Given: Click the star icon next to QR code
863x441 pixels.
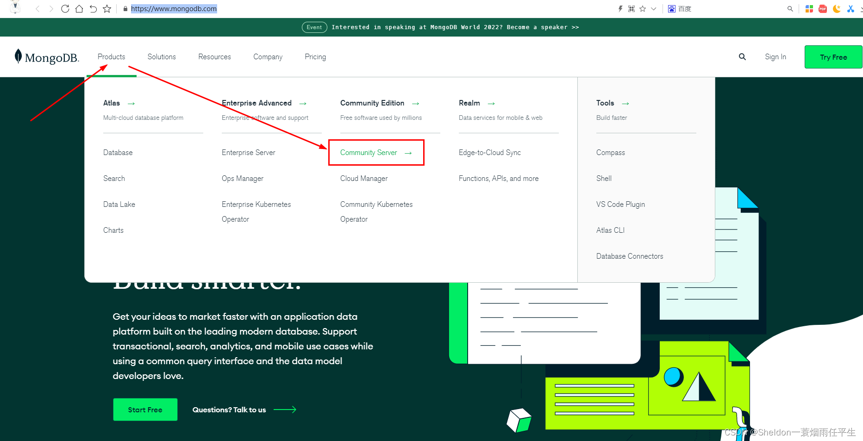Looking at the screenshot, I should coord(643,9).
